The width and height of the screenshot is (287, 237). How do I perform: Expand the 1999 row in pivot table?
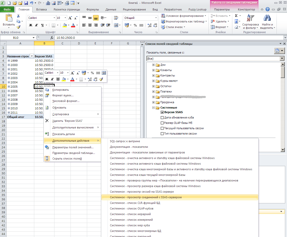tap(9, 61)
